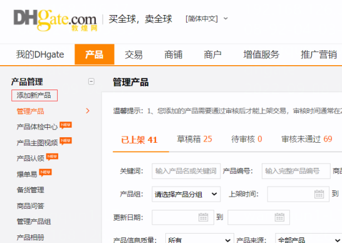
Task: Click the DHgate.com logo
Action: point(55,21)
